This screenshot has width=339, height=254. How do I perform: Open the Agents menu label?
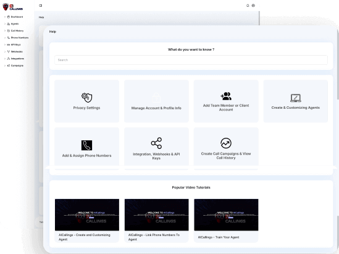(x=15, y=24)
